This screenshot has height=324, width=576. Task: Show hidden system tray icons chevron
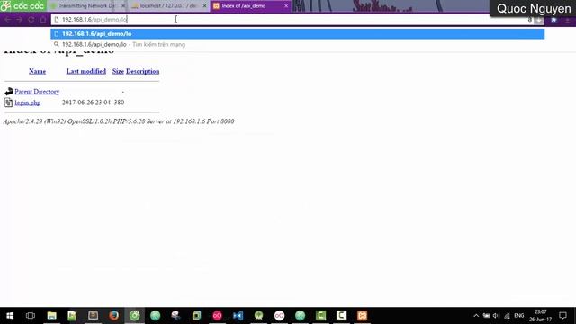pyautogui.click(x=476, y=316)
